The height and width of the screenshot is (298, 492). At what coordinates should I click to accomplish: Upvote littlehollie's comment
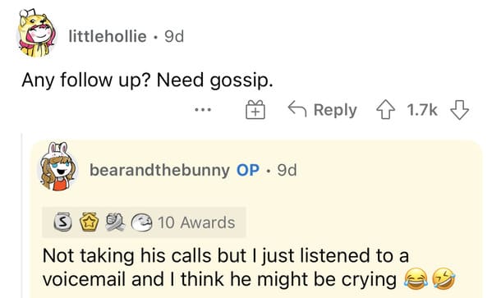click(x=385, y=110)
